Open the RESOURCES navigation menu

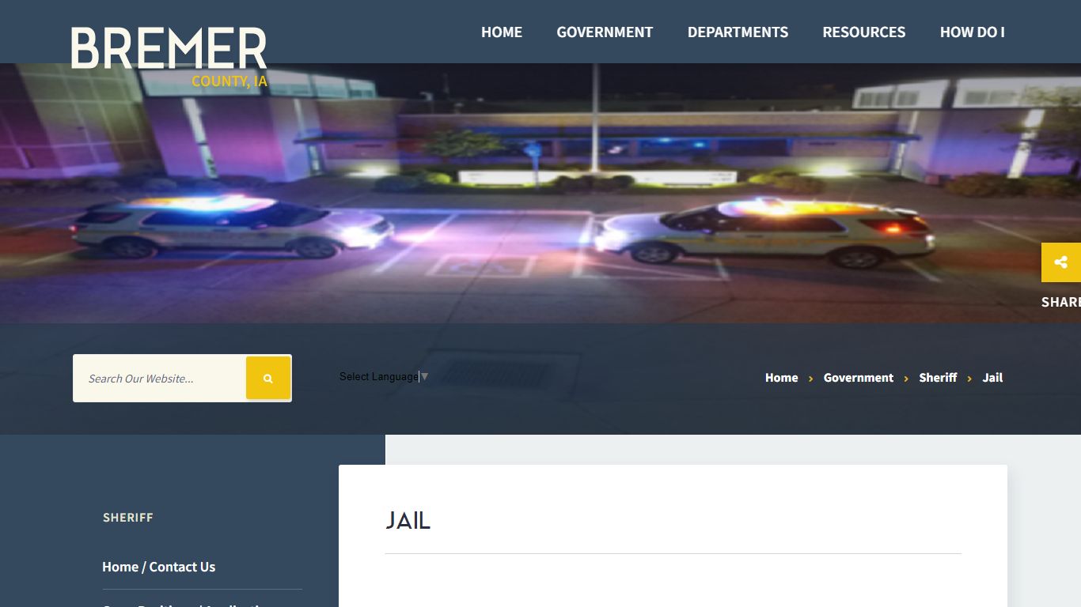pyautogui.click(x=863, y=32)
